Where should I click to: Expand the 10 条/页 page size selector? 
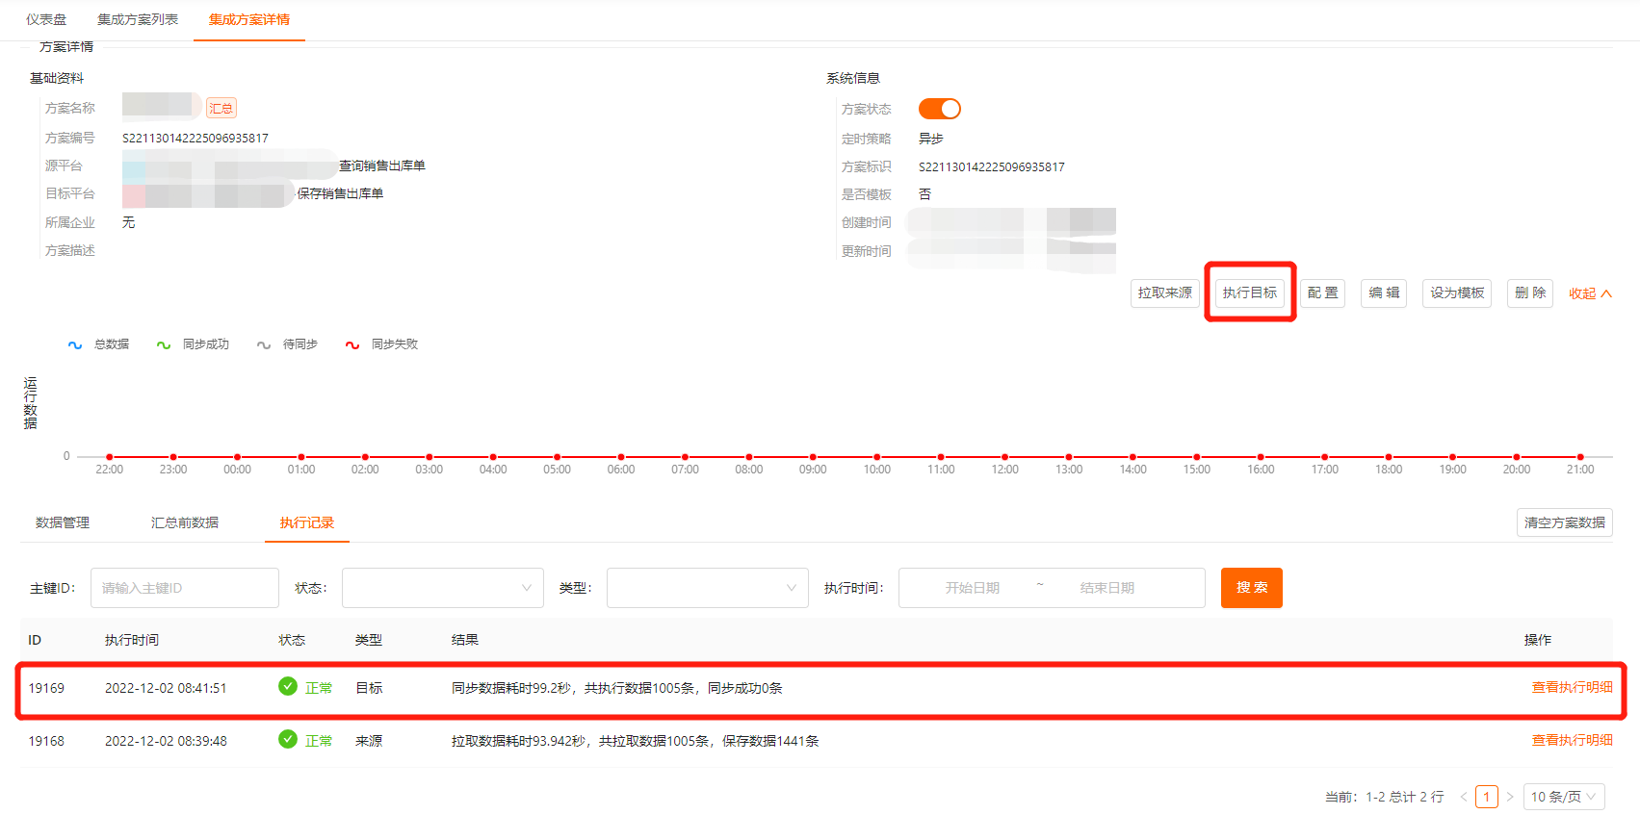pyautogui.click(x=1563, y=797)
